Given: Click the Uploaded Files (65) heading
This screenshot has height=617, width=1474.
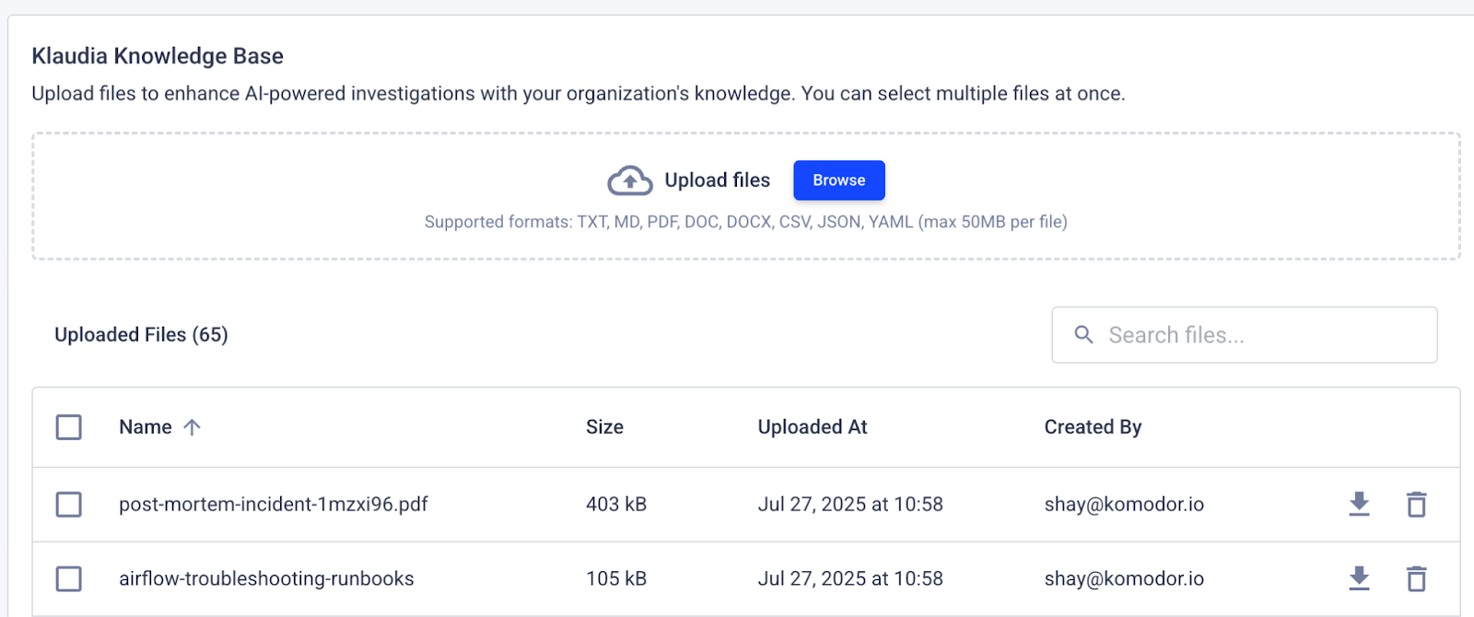Looking at the screenshot, I should tap(141, 335).
